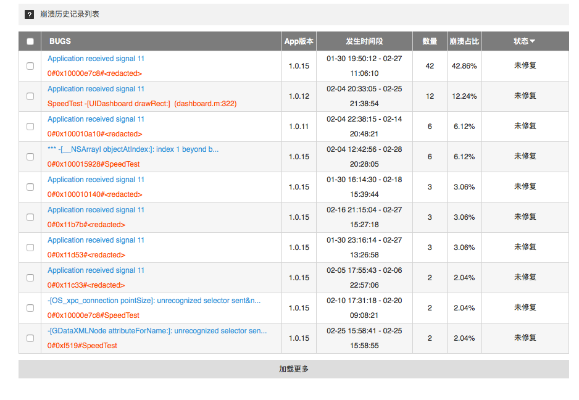
Task: Select the GDataXMLNode attributeForName row checkbox
Action: [x=30, y=338]
